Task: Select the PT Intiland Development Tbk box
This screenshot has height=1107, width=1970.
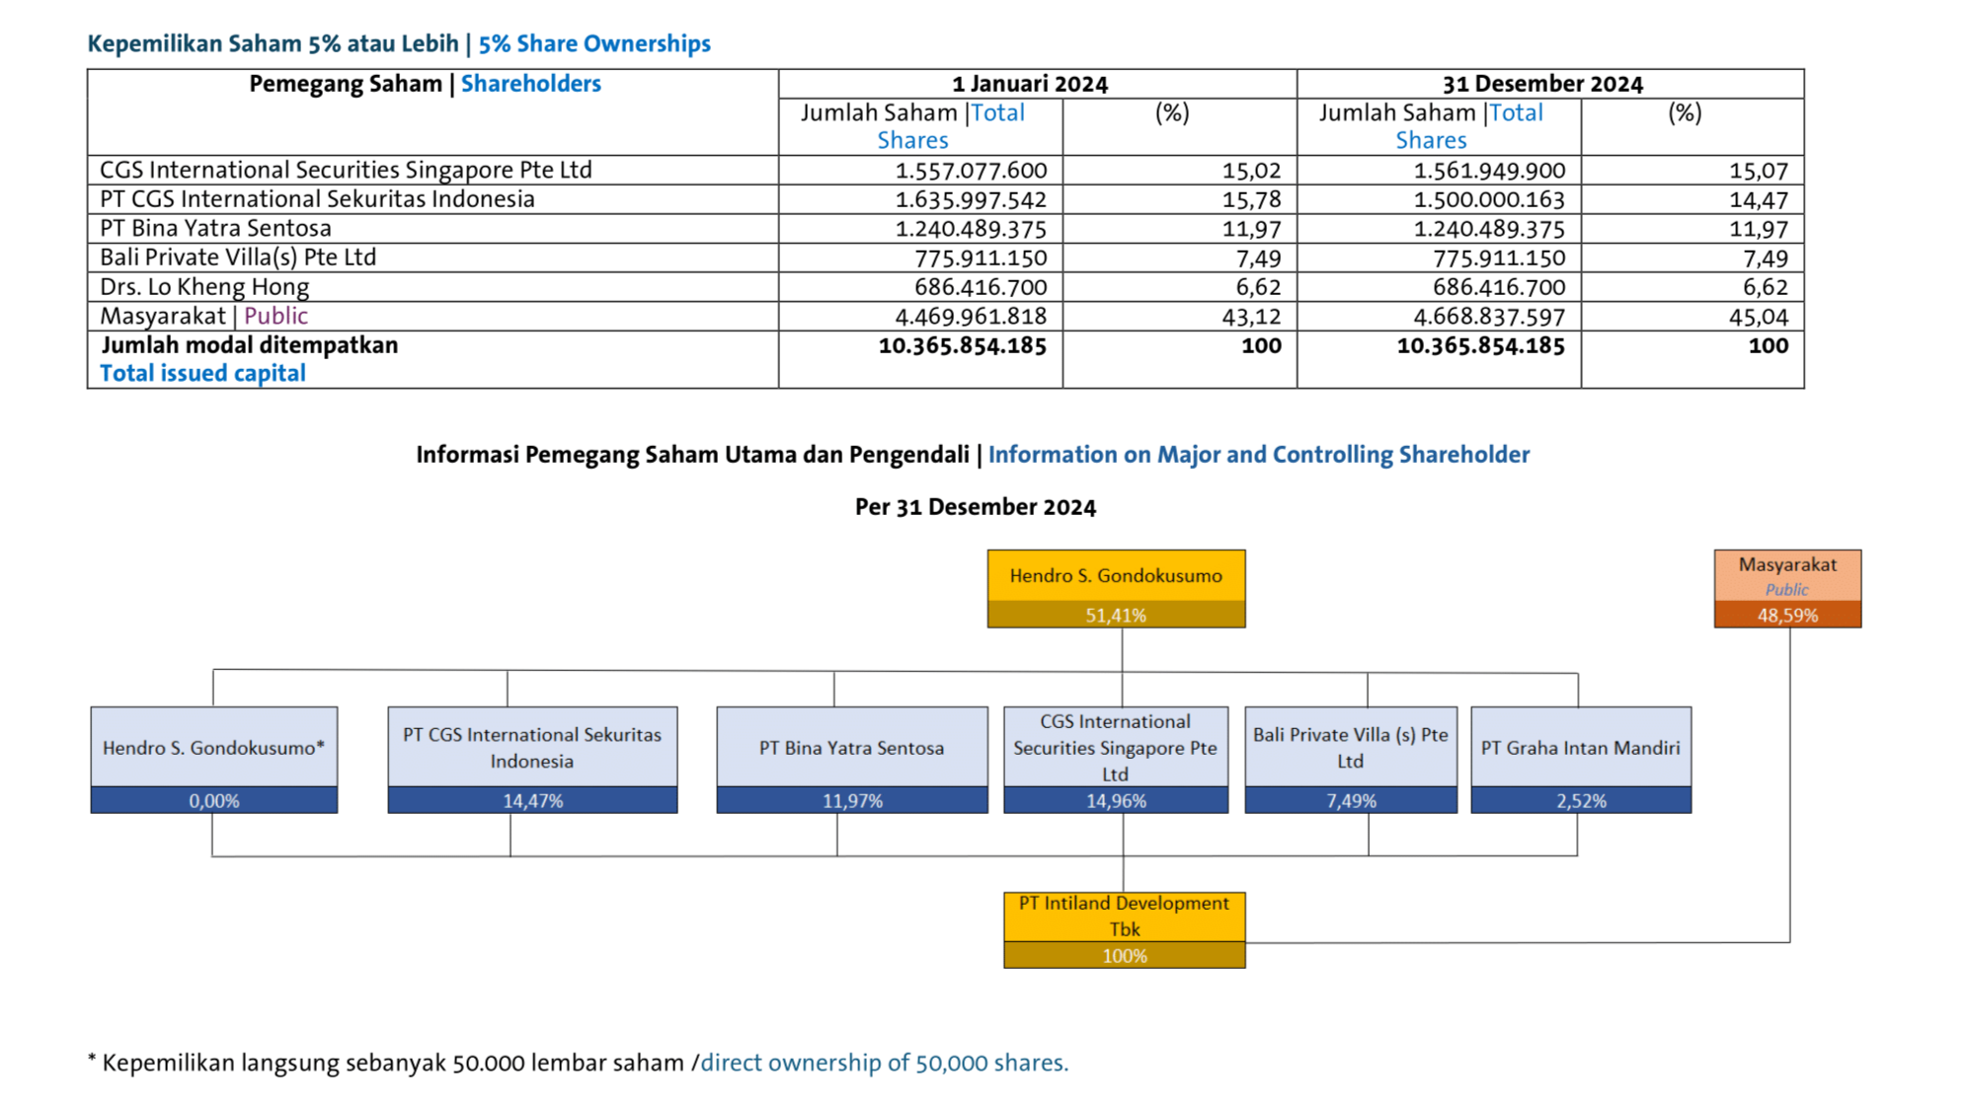Action: click(x=1124, y=916)
